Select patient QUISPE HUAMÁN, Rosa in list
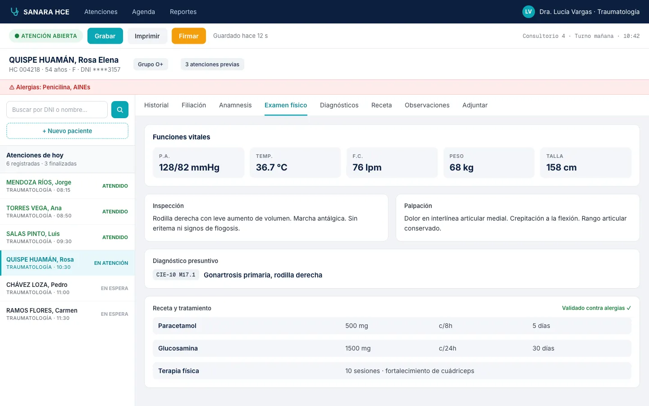The image size is (649, 406). click(x=67, y=263)
